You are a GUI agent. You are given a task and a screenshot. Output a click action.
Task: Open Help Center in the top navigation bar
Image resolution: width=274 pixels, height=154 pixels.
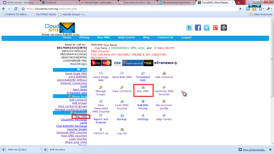(126, 37)
